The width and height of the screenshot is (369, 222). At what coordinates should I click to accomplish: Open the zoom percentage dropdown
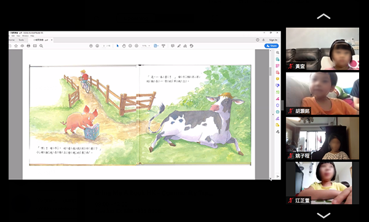click(146, 46)
